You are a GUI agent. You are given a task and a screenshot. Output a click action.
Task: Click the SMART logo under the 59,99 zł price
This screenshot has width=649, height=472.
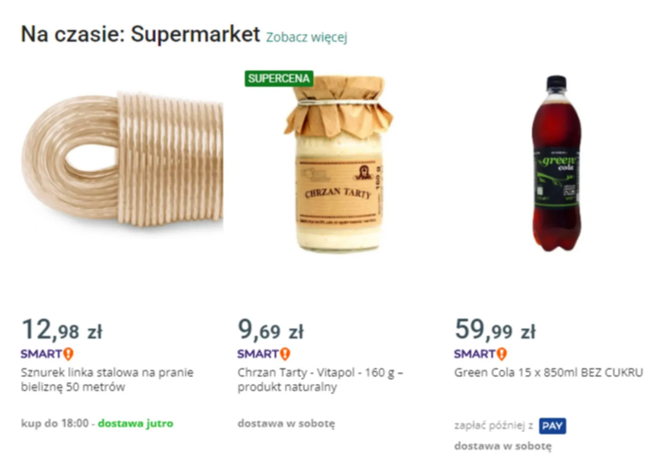click(480, 354)
